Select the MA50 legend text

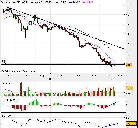pos(77,2)
